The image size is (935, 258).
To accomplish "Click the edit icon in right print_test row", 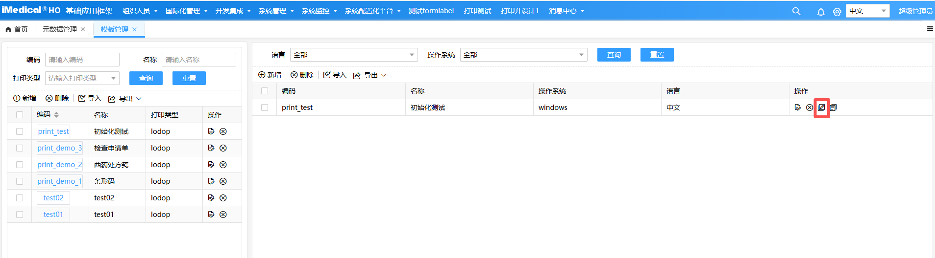I will (x=798, y=107).
